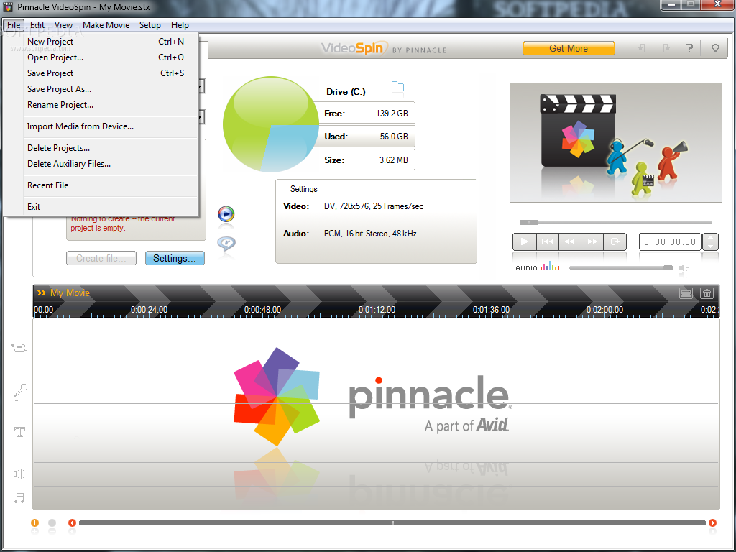Click the fast reverse button

(570, 241)
